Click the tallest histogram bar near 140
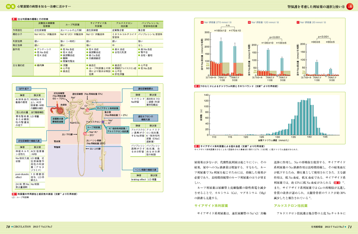Image resolution: width=358 pixels, height=234 pixels. [309, 117]
